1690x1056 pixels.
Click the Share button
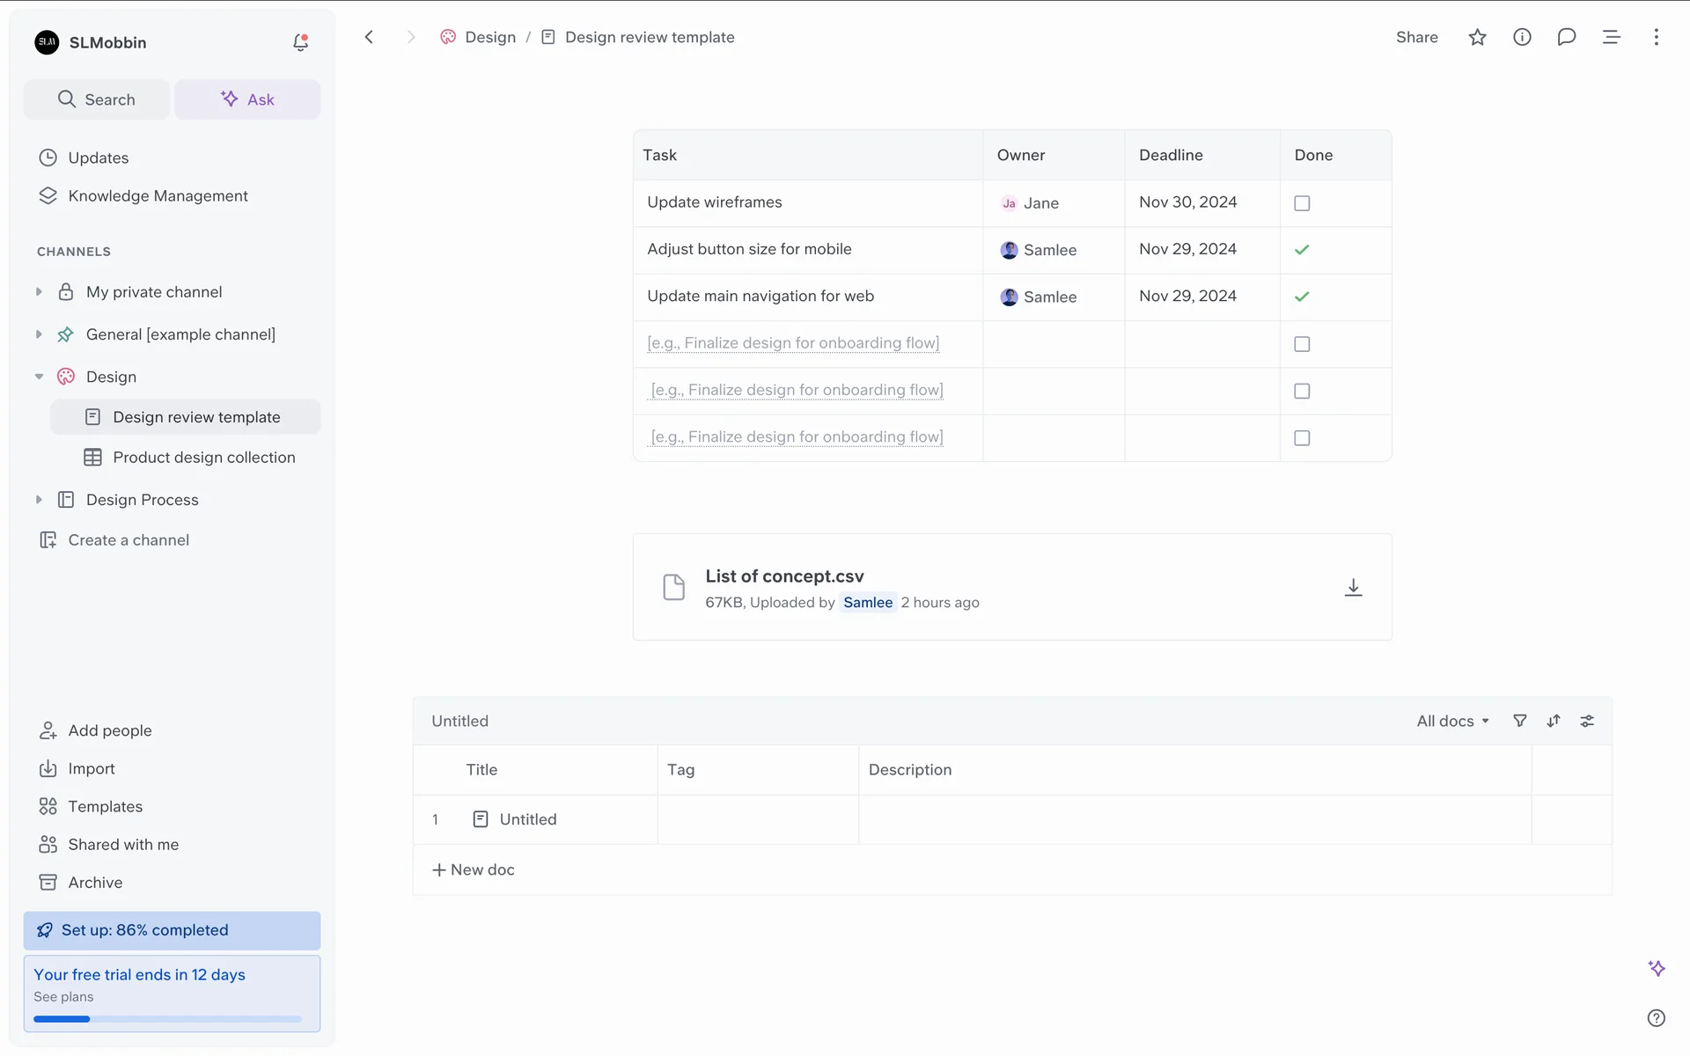click(x=1416, y=37)
